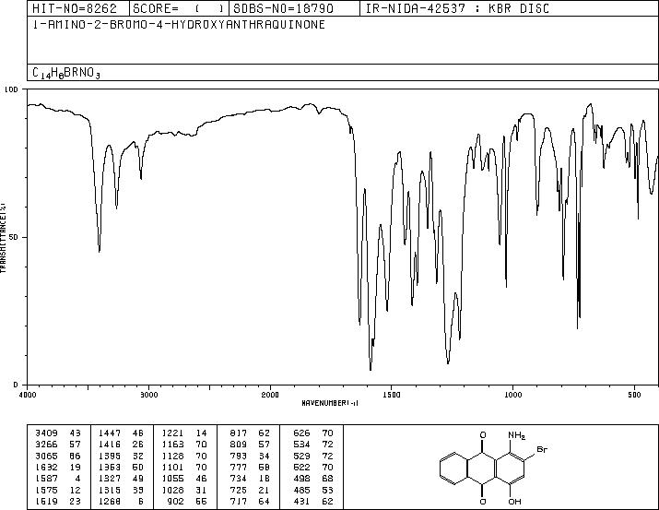Viewport: 659px width, 510px height.
Task: Select the 3266 peak entry in the table
Action: [x=57, y=445]
